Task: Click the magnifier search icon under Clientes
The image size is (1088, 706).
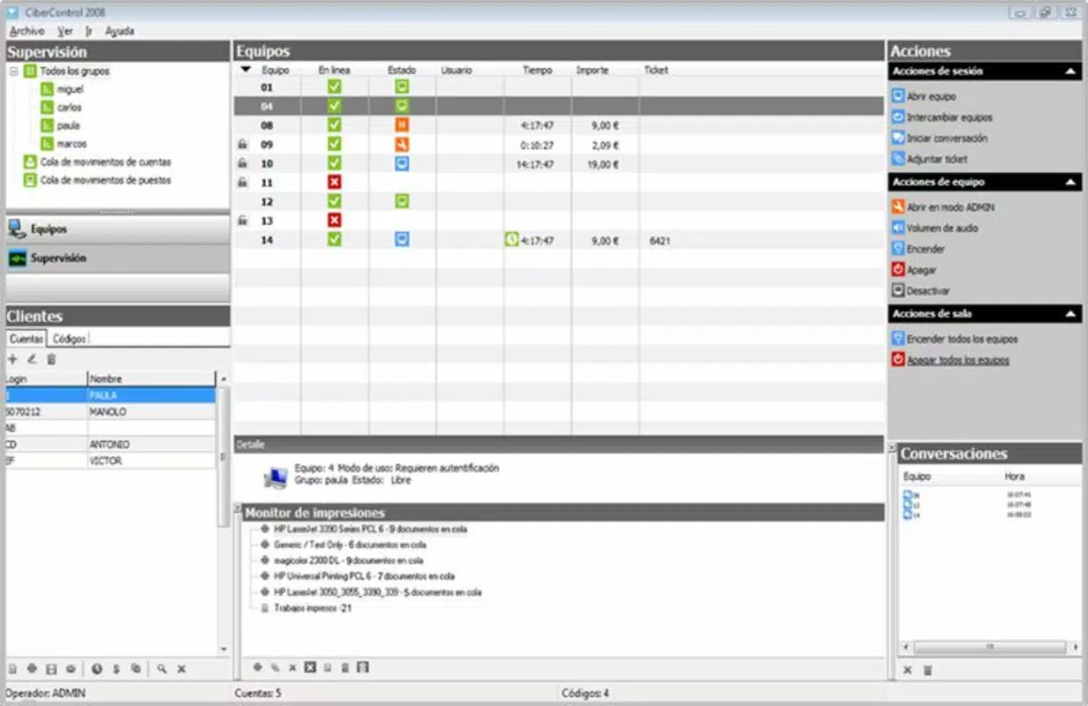Action: (x=162, y=669)
